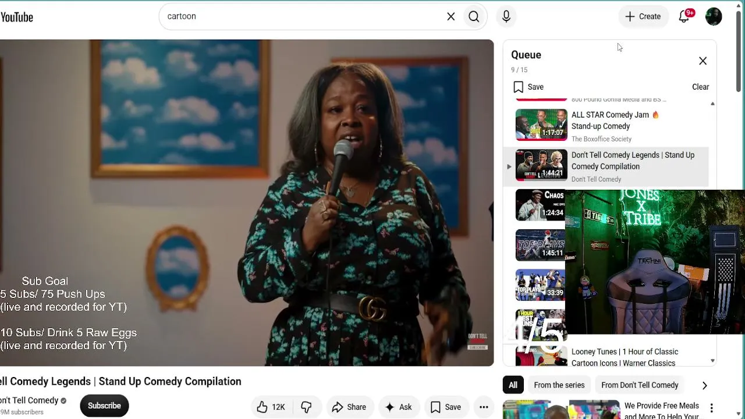Click The Boxoffice Society channel name in queue

(x=601, y=139)
